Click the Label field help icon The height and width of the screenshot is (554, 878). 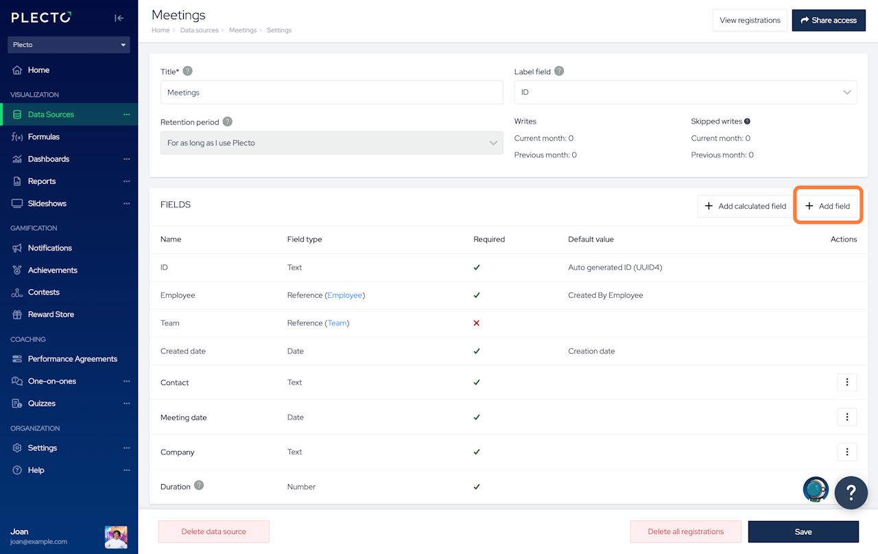coord(559,71)
